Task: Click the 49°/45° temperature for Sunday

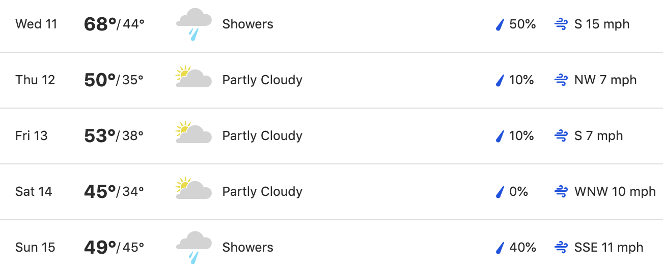Action: click(x=114, y=248)
